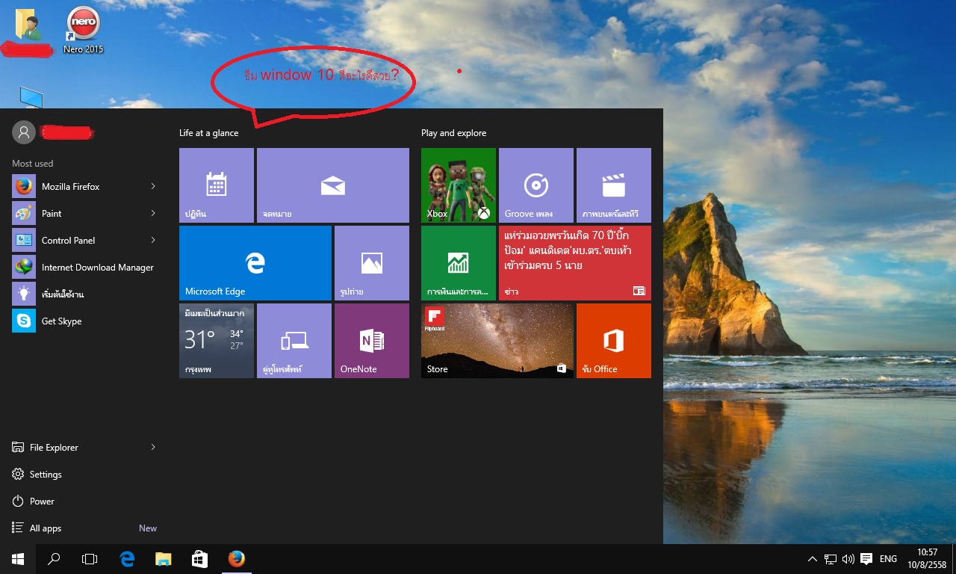Expand the File Explorer arrow
The image size is (956, 574).
tap(153, 447)
